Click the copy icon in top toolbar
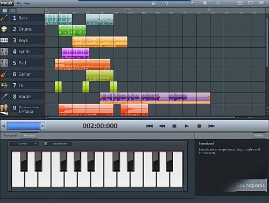Screen dimensions: 269x203 coord(205,3)
